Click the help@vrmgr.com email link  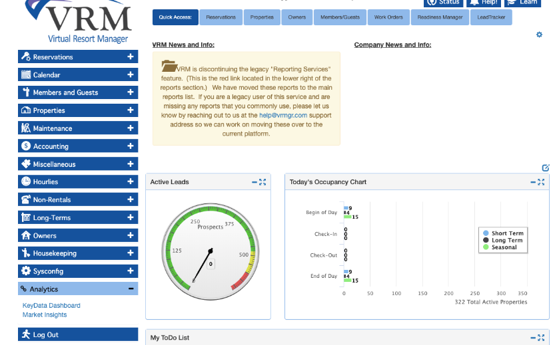point(283,115)
